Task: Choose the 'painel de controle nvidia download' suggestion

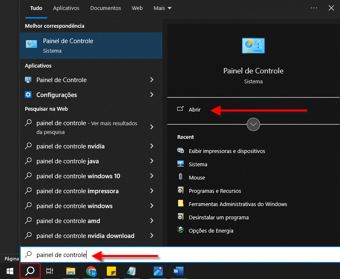Action: (91, 235)
